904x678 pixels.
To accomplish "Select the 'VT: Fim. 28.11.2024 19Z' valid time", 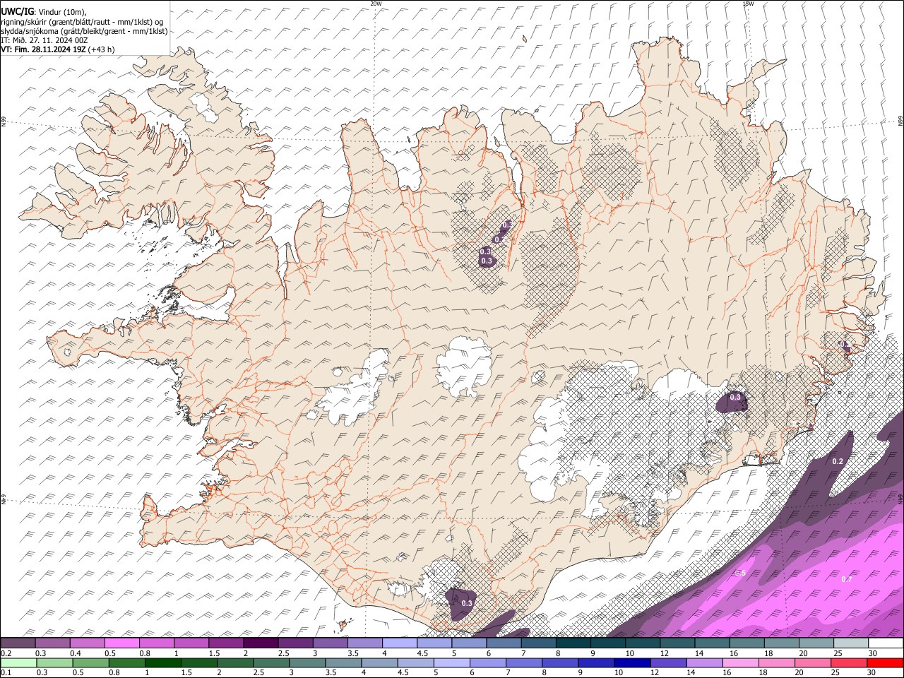I will pos(43,49).
